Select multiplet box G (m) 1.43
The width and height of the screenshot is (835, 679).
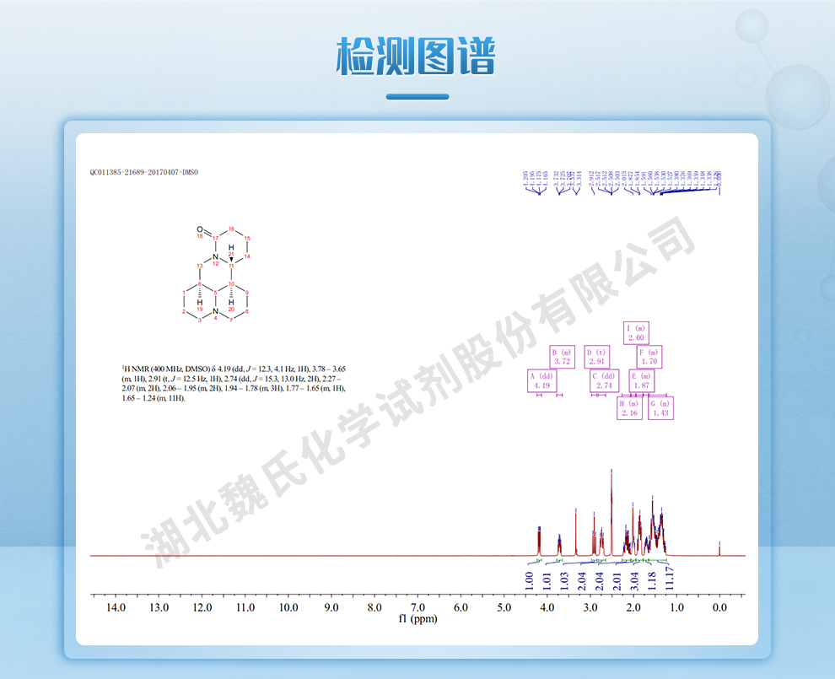point(660,408)
